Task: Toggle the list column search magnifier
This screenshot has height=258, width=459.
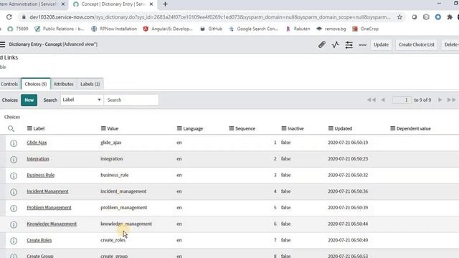Action: pos(11,129)
